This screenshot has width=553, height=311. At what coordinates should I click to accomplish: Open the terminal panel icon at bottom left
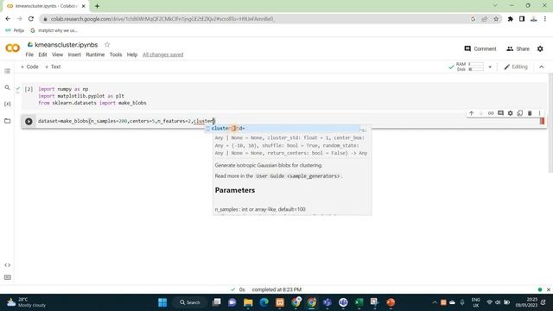[8, 277]
